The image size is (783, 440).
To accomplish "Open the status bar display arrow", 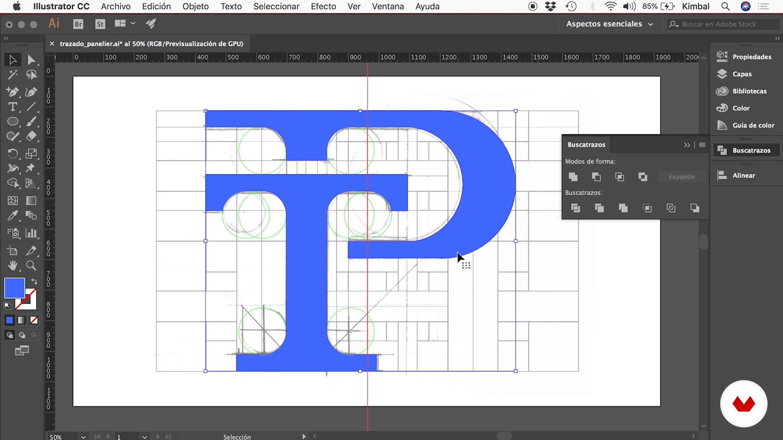I will [304, 436].
